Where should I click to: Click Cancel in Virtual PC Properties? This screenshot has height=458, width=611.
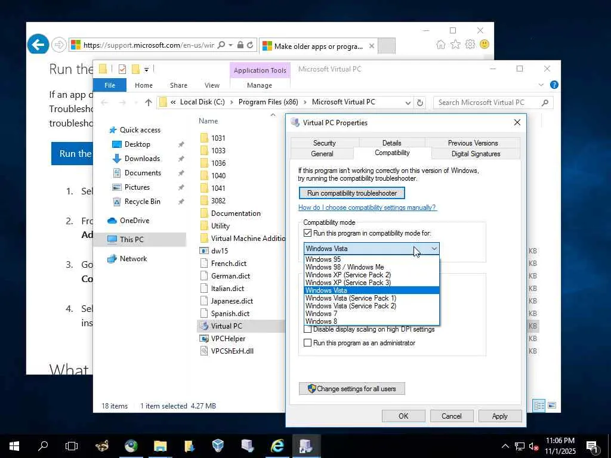click(451, 416)
